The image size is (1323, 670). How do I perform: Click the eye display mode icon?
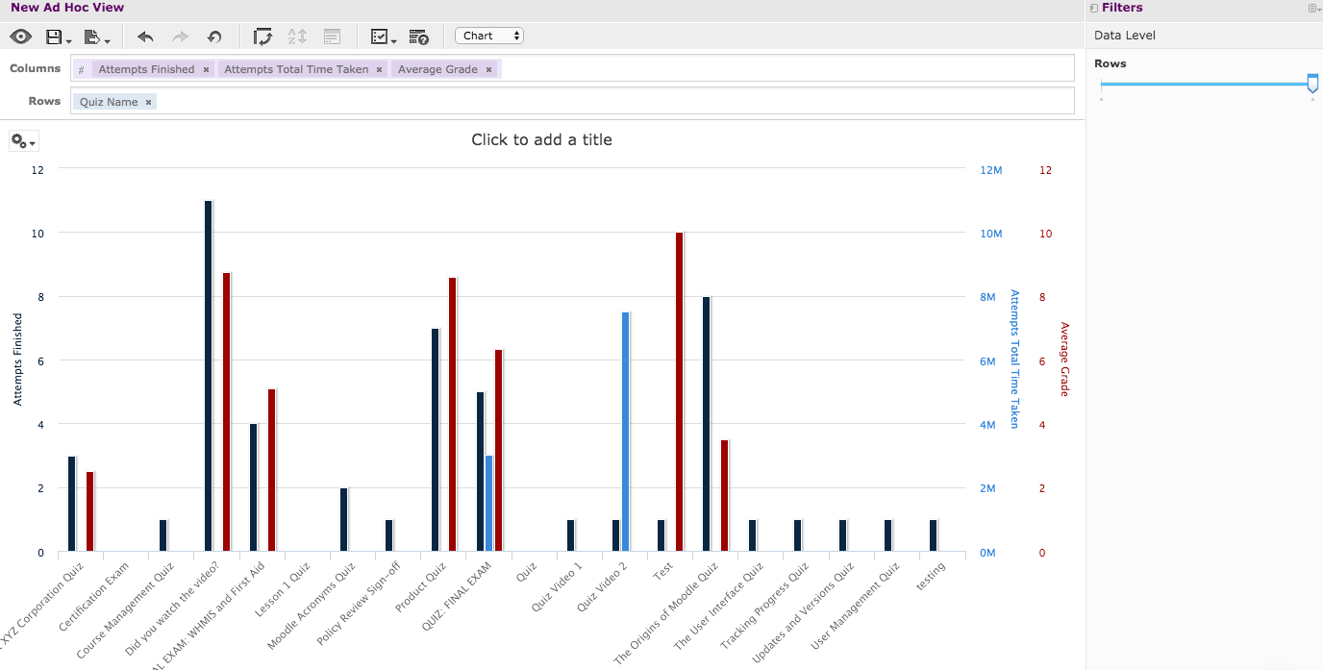pyautogui.click(x=21, y=37)
